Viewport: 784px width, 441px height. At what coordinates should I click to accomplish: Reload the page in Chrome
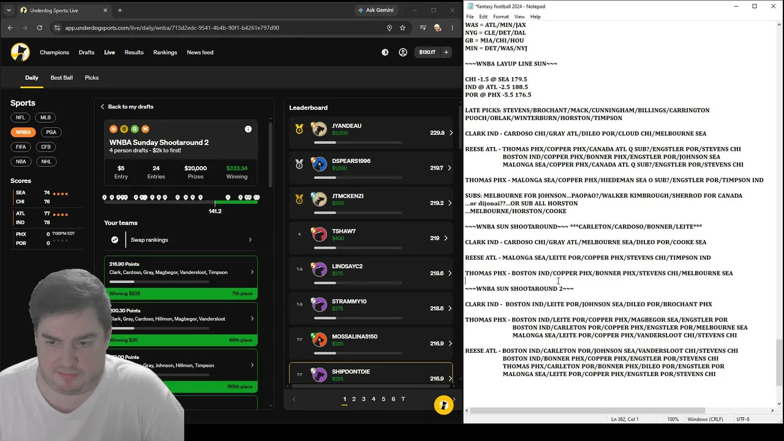point(40,28)
